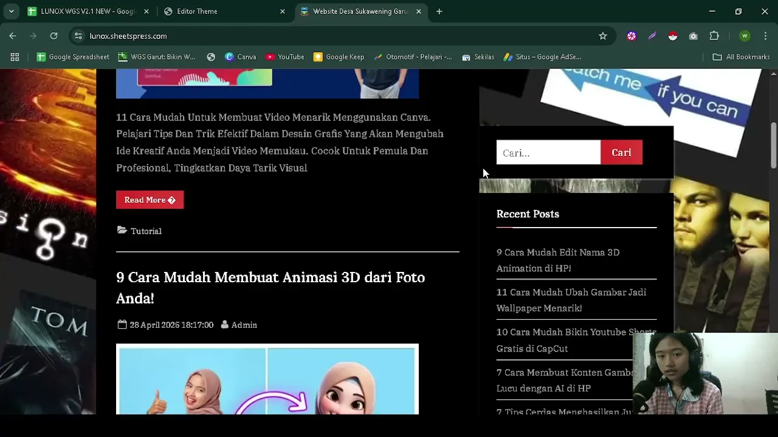Click the folder icon beside Tutorial
The height and width of the screenshot is (437, 778).
pyautogui.click(x=122, y=231)
